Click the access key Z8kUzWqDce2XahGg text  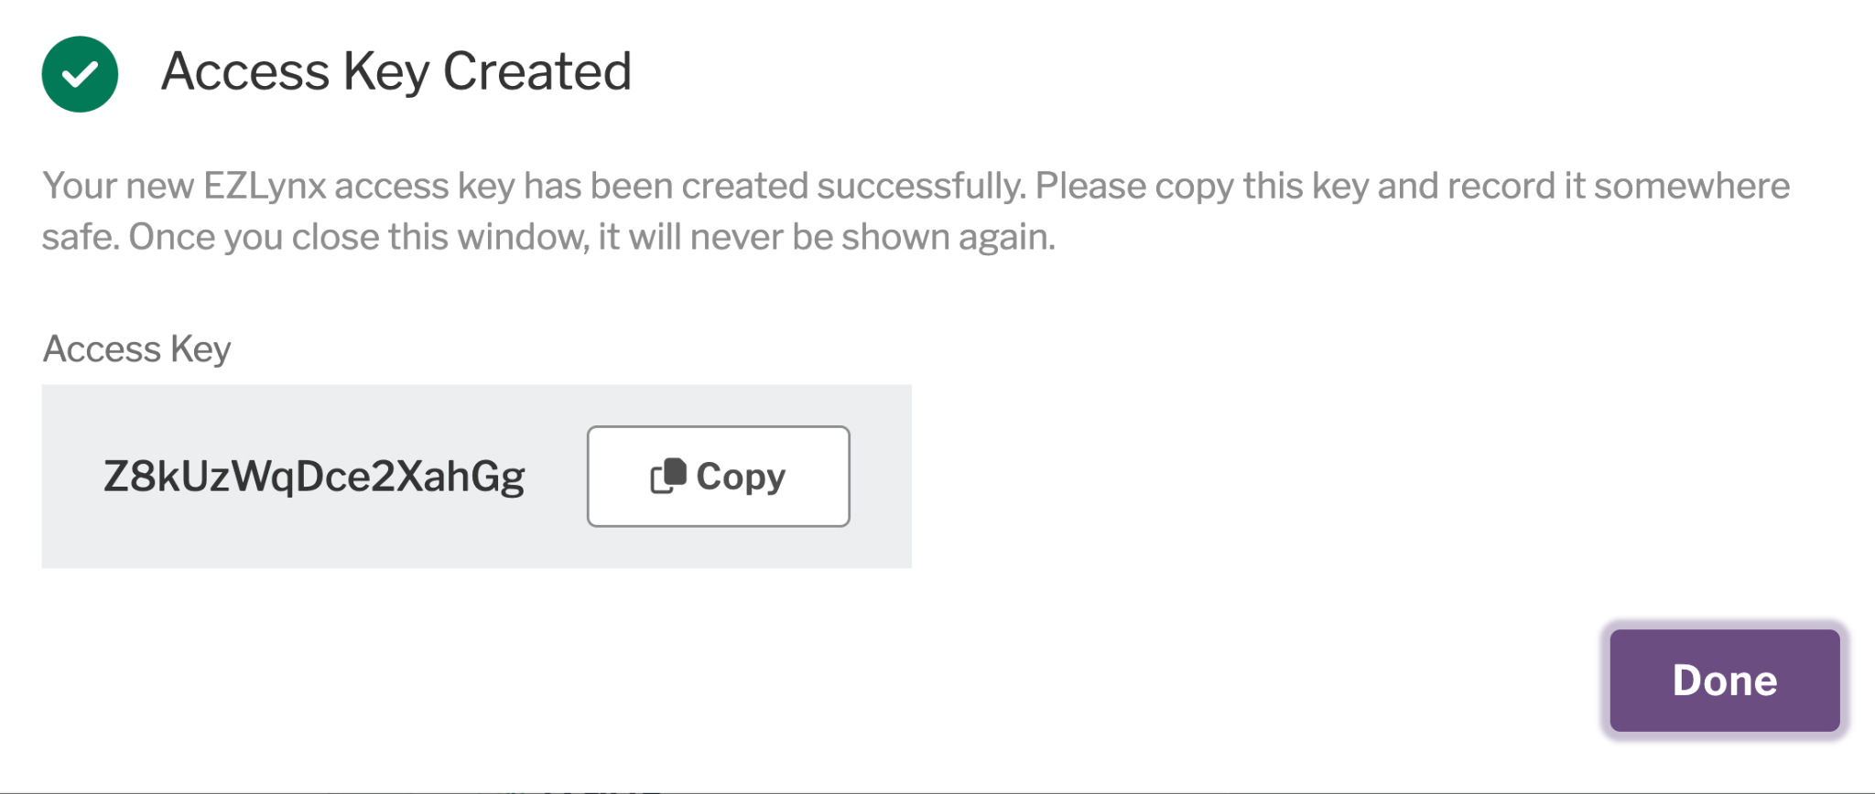(x=314, y=477)
